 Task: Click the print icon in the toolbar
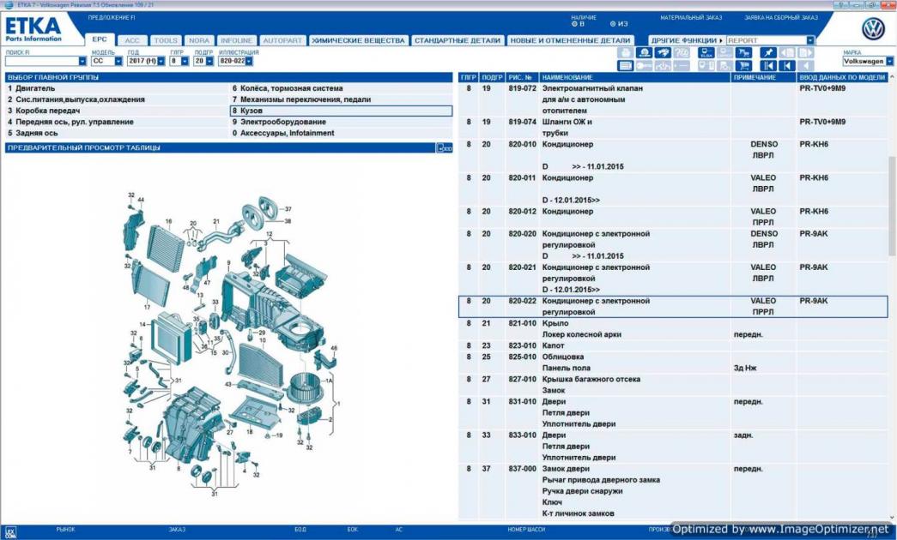click(625, 52)
